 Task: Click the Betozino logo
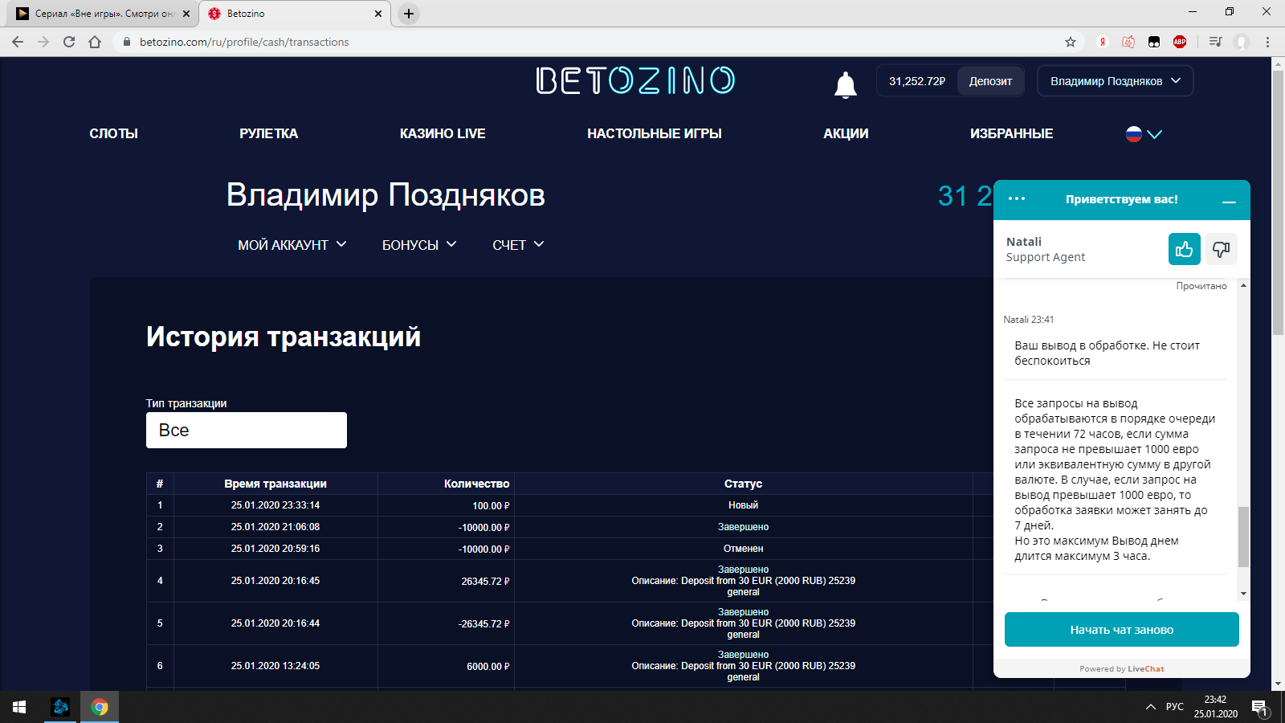tap(635, 80)
